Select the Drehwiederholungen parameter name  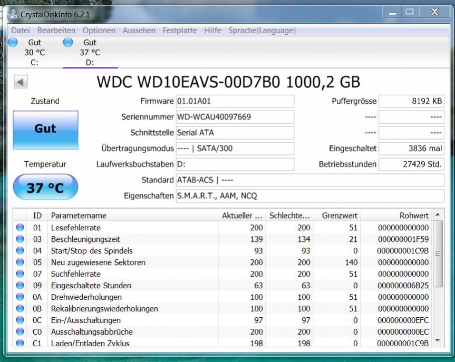[x=86, y=297]
